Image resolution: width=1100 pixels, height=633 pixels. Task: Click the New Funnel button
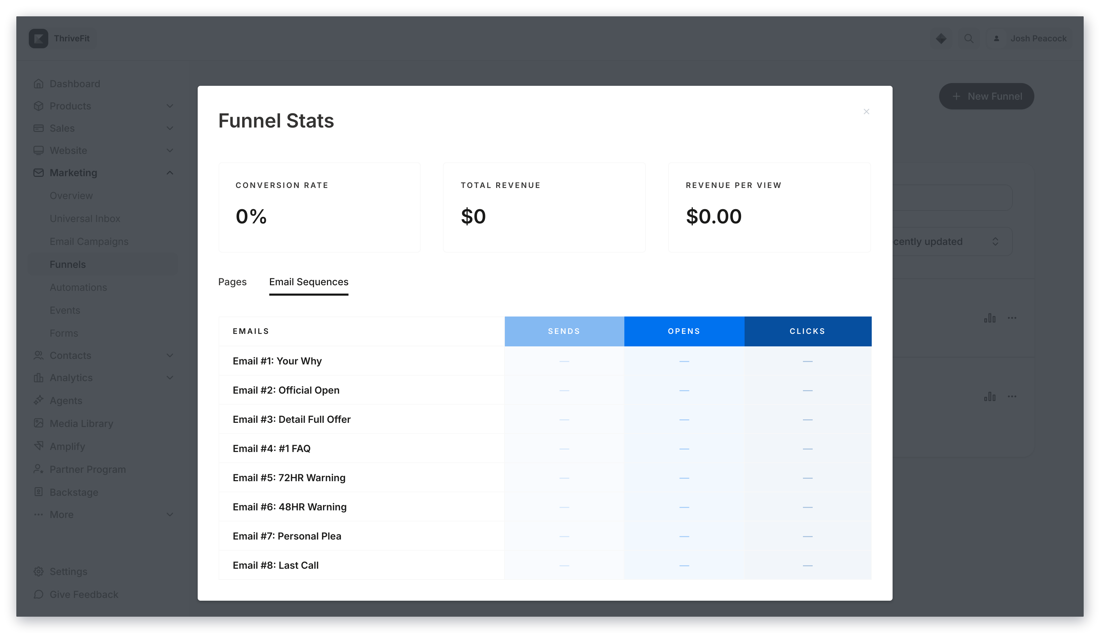click(986, 96)
